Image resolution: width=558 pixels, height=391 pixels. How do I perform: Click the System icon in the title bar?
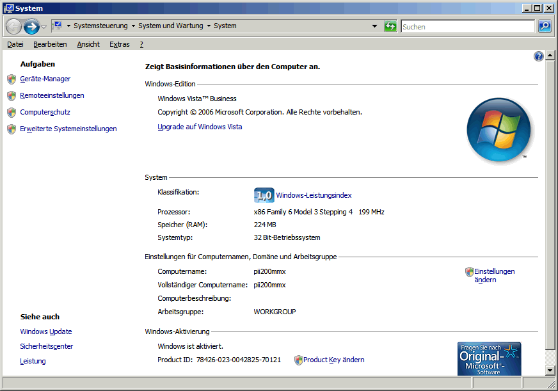[x=9, y=8]
